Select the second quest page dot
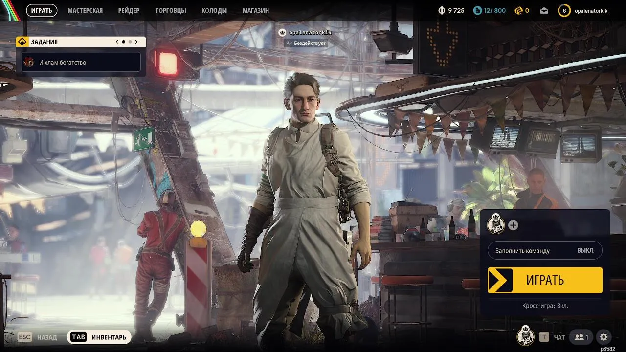The image size is (626, 352). coord(130,42)
